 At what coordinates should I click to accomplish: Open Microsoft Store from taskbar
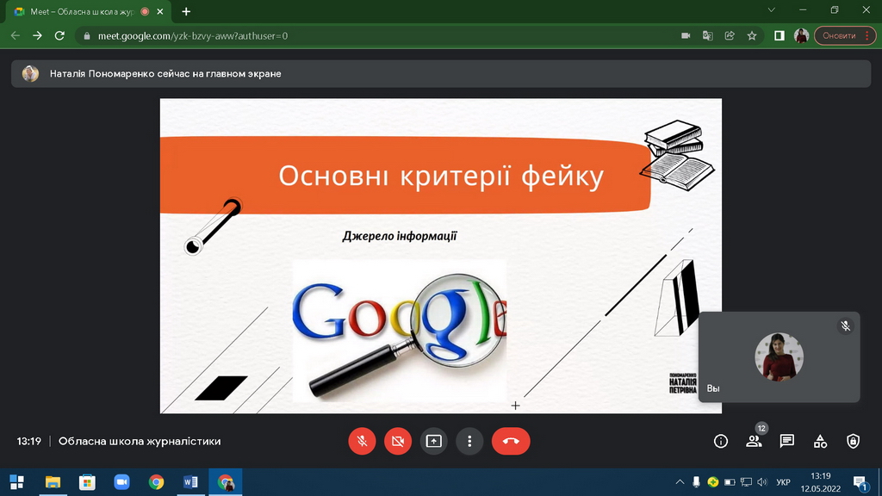pyautogui.click(x=87, y=482)
